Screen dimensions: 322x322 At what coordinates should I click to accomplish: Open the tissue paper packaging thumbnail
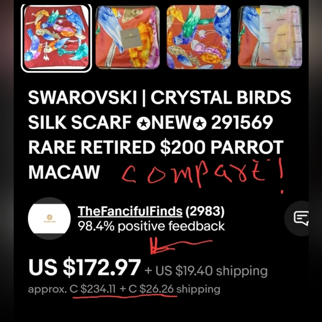(270, 37)
